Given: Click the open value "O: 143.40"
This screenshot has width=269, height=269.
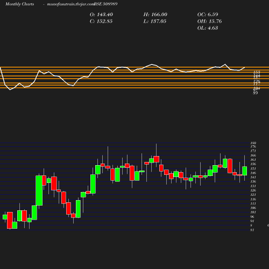Looking at the screenshot, I should (x=101, y=15).
